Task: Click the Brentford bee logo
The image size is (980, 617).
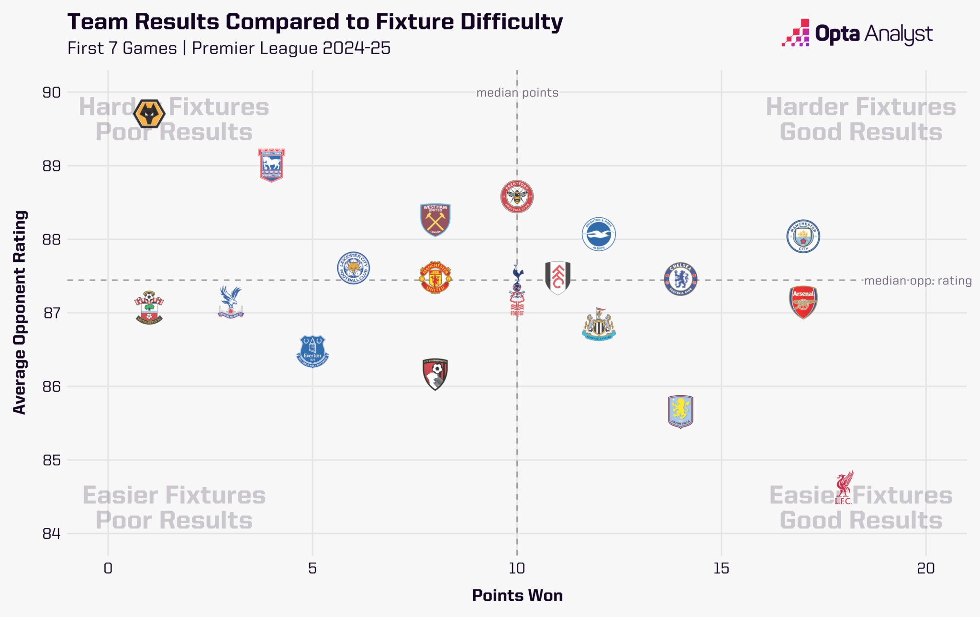Action: (x=517, y=197)
